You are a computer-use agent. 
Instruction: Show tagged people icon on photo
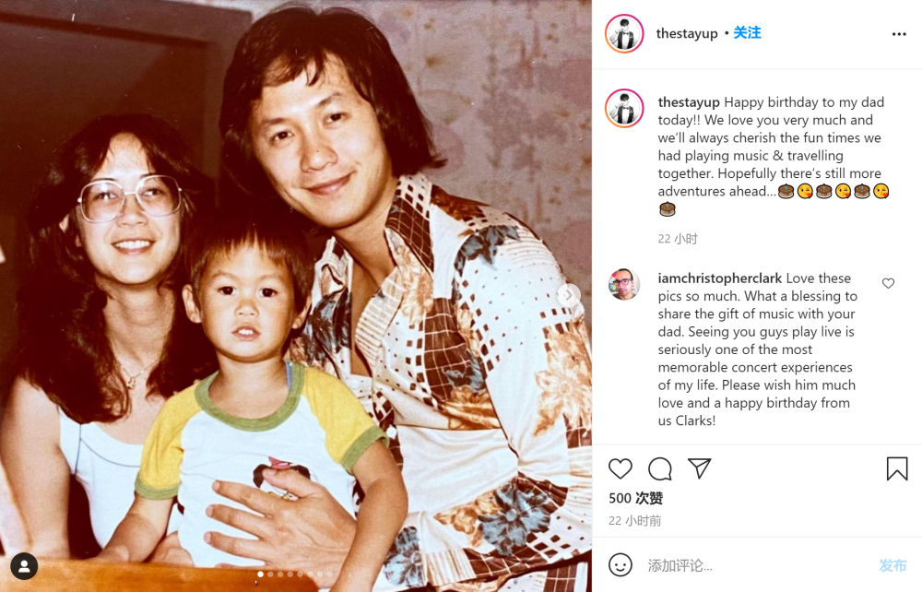tap(24, 566)
